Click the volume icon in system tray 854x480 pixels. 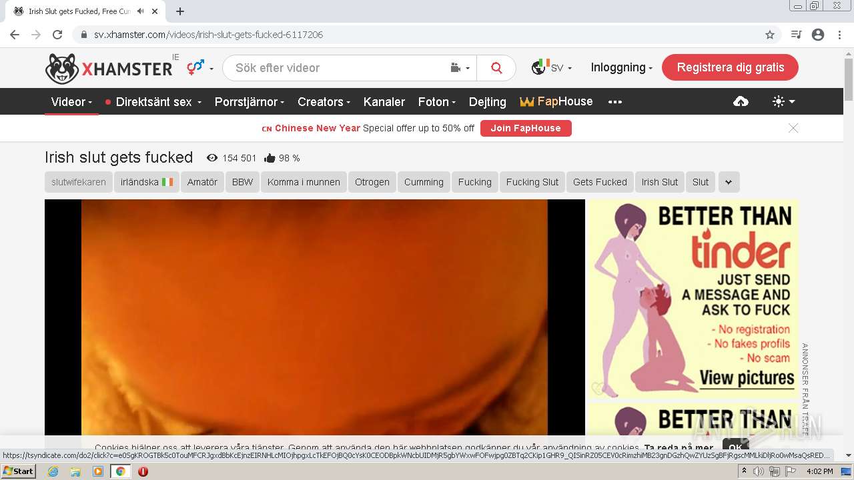click(759, 471)
